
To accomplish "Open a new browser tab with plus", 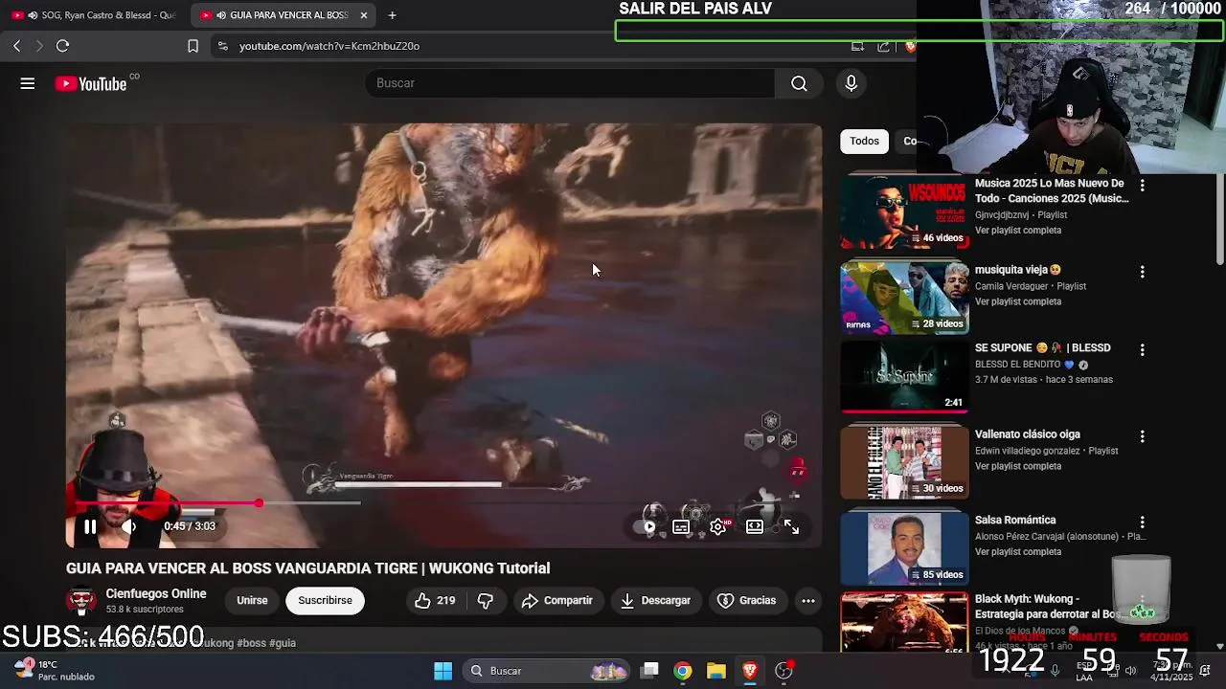I will click(393, 15).
